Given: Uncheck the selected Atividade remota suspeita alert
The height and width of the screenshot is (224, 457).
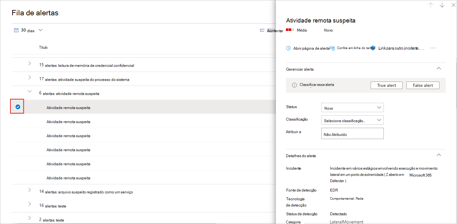Looking at the screenshot, I should coord(18,107).
